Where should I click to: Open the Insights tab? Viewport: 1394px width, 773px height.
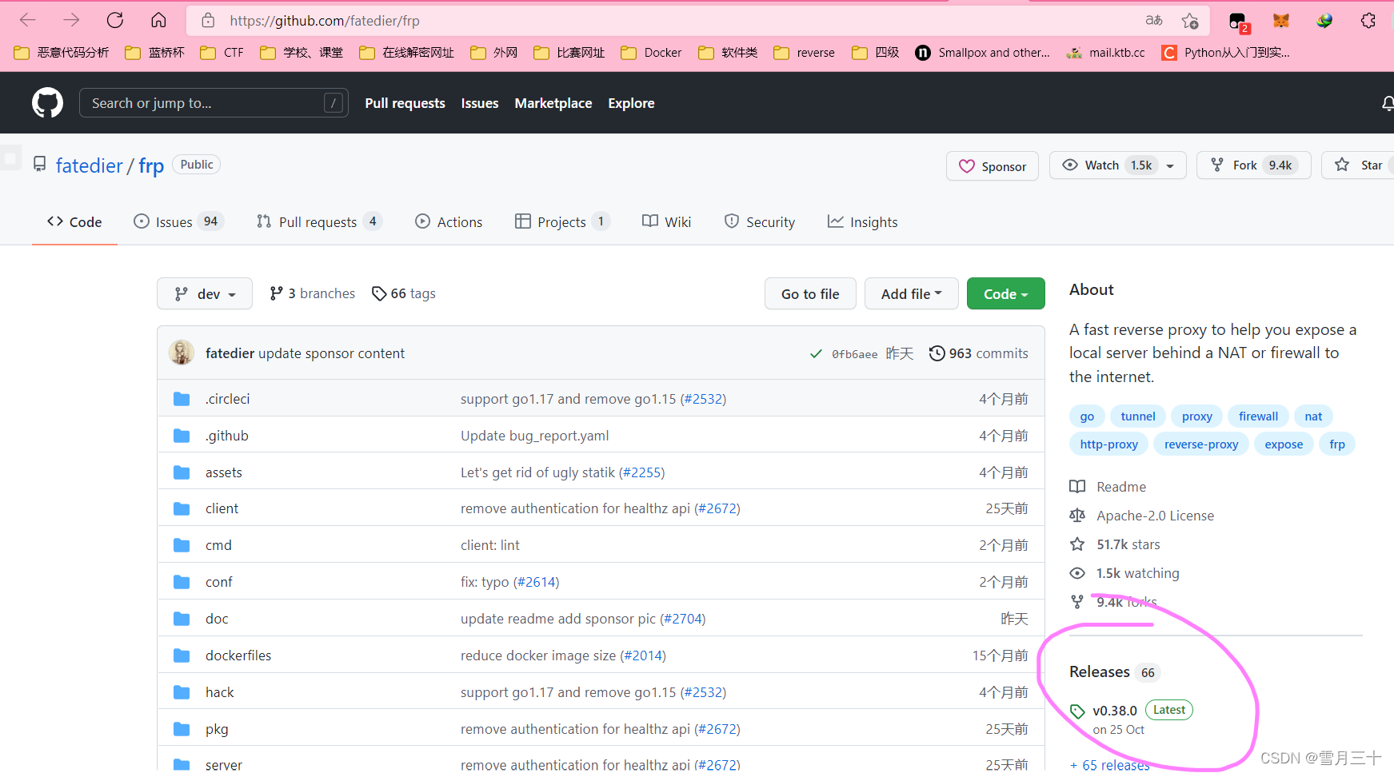click(862, 222)
